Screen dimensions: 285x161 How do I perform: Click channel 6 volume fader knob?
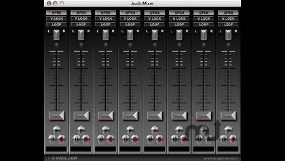click(179, 116)
